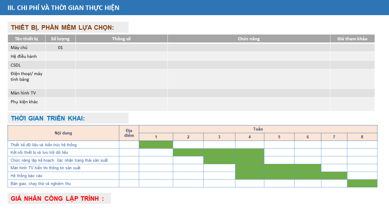
Task: Click the green week 8 cell for 'Bàn giao'
Action: click(362, 183)
